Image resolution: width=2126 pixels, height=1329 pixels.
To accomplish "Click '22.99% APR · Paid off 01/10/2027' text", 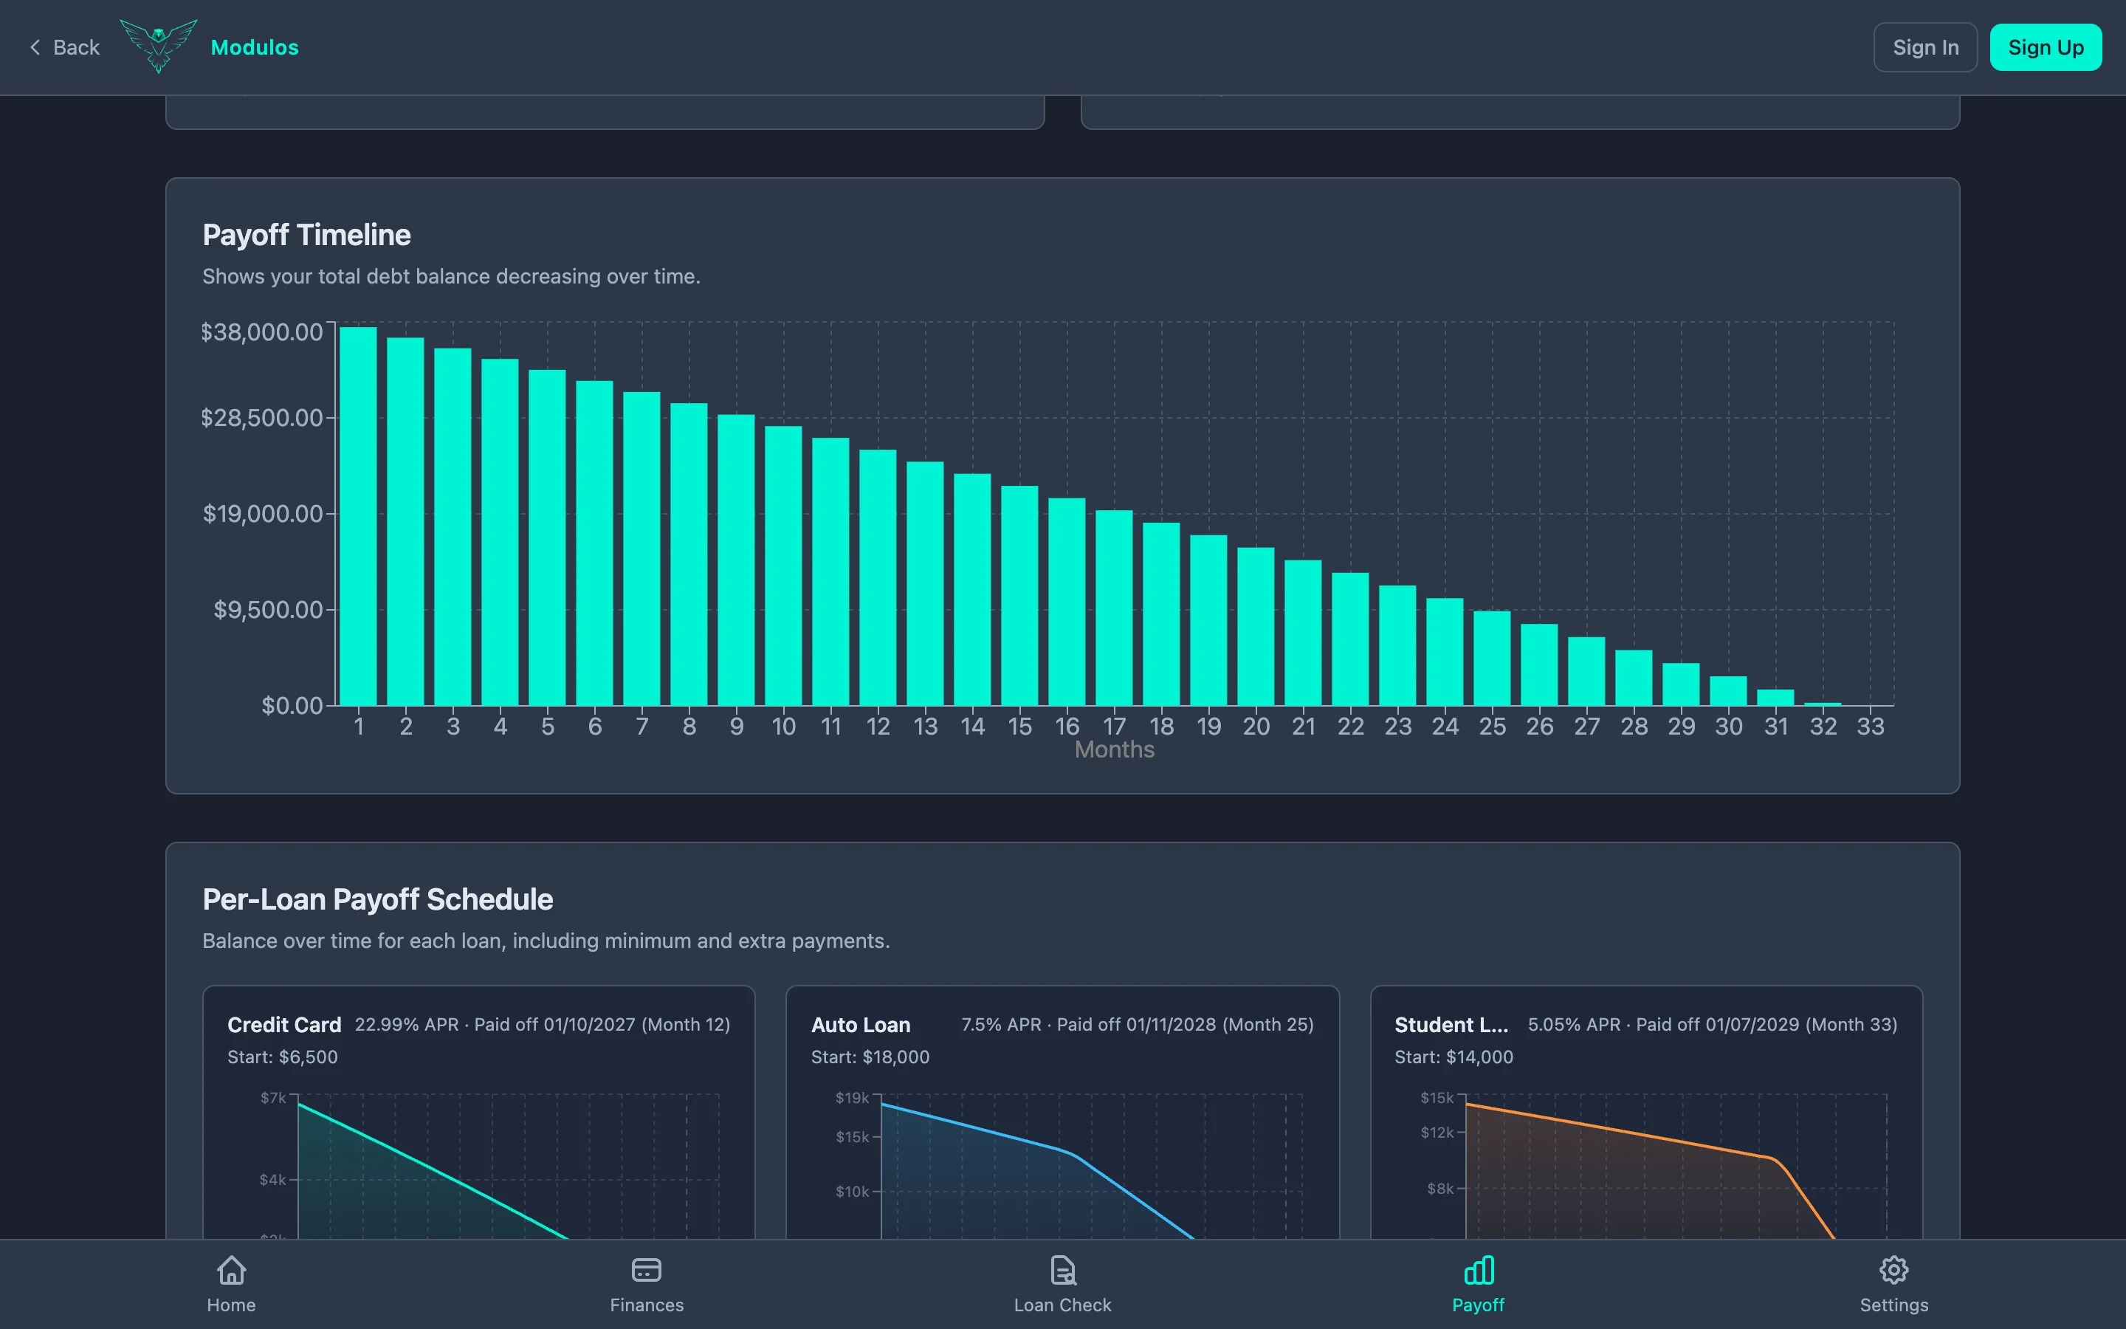I will pos(495,1025).
